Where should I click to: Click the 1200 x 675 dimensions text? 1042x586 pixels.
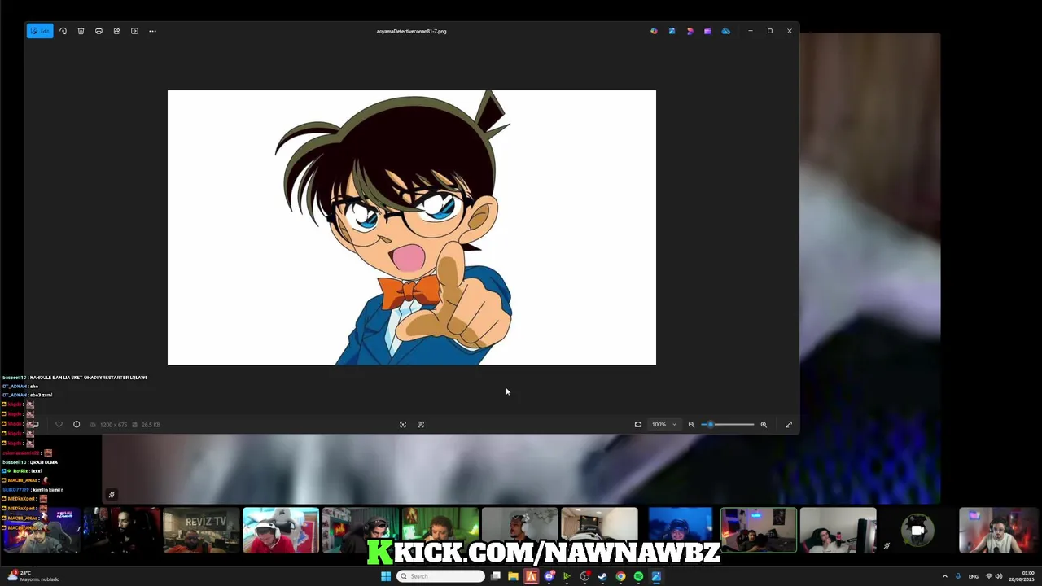[113, 425]
